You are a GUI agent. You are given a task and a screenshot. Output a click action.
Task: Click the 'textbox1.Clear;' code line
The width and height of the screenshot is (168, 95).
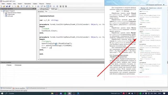pos(50,31)
